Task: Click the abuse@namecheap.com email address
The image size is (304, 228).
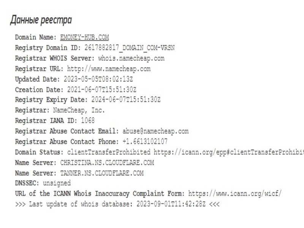Action: (155, 131)
